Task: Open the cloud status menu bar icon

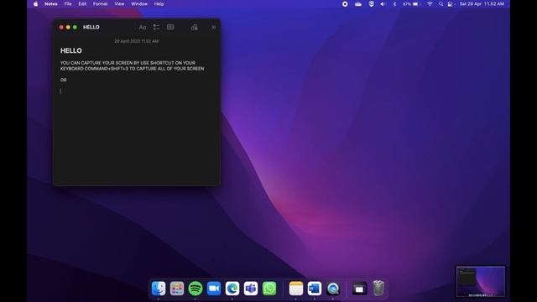Action: click(358, 3)
